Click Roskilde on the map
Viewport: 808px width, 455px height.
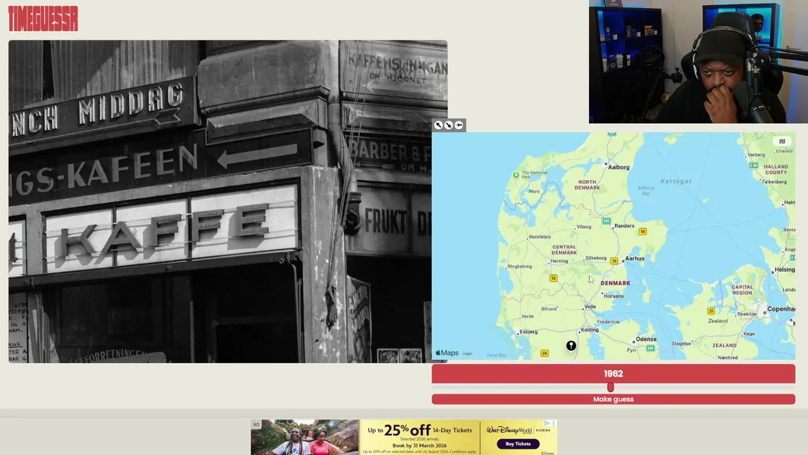point(747,314)
